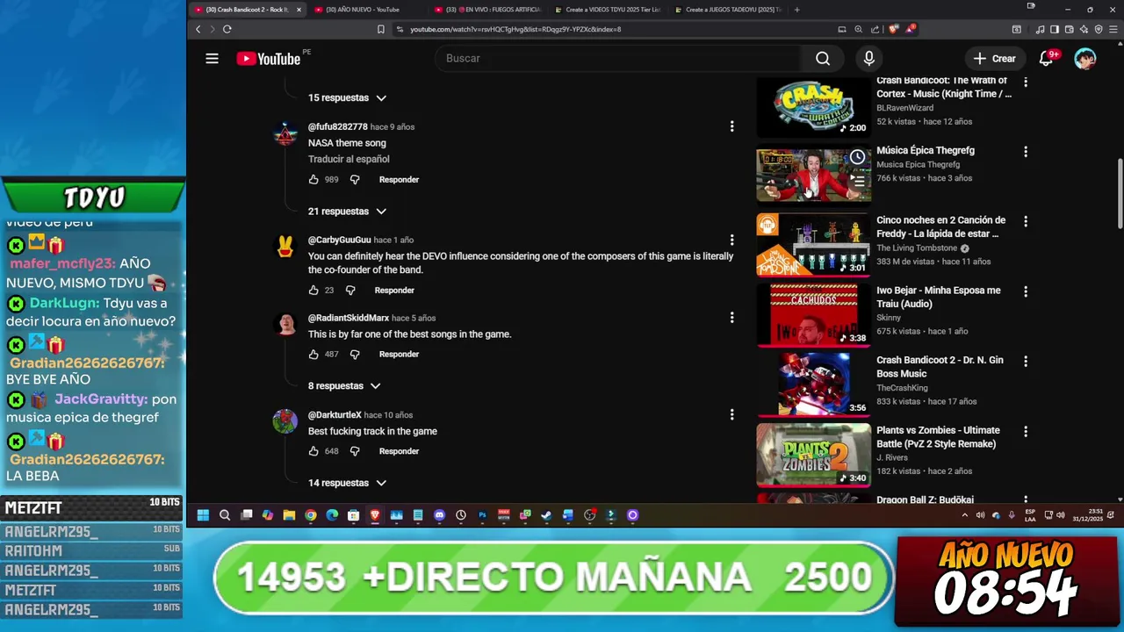Start voice search with microphone icon

[x=868, y=58]
